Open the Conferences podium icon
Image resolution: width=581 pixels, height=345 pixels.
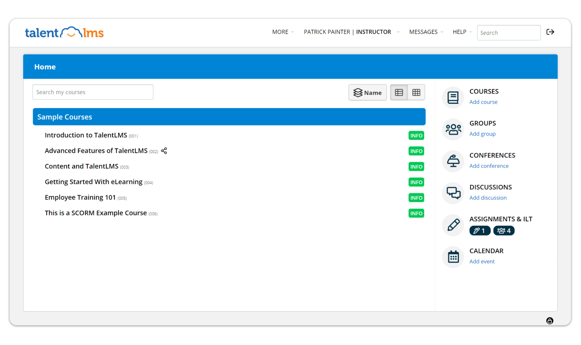tap(453, 161)
